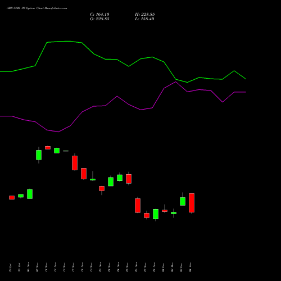Click the red candlestick above 17 Nov
This screenshot has height=281, width=281.
tap(75, 163)
